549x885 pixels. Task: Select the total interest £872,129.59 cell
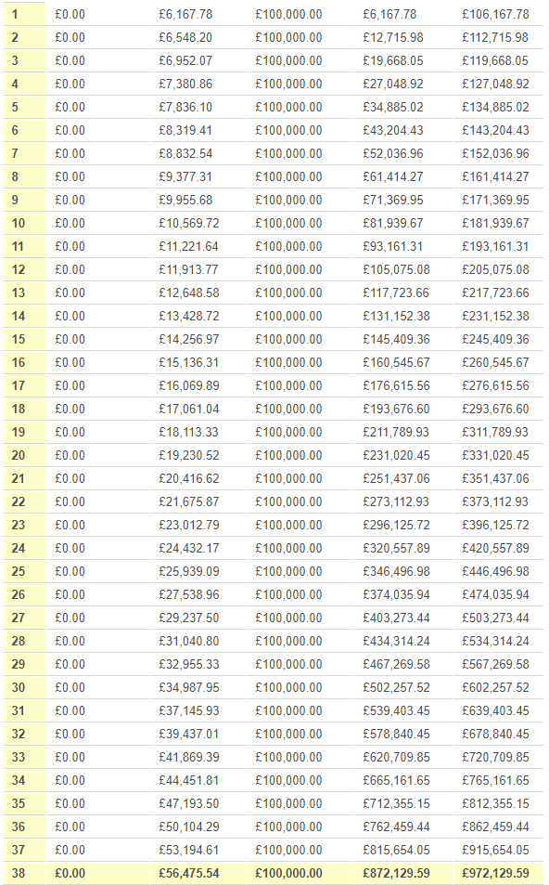[396, 873]
